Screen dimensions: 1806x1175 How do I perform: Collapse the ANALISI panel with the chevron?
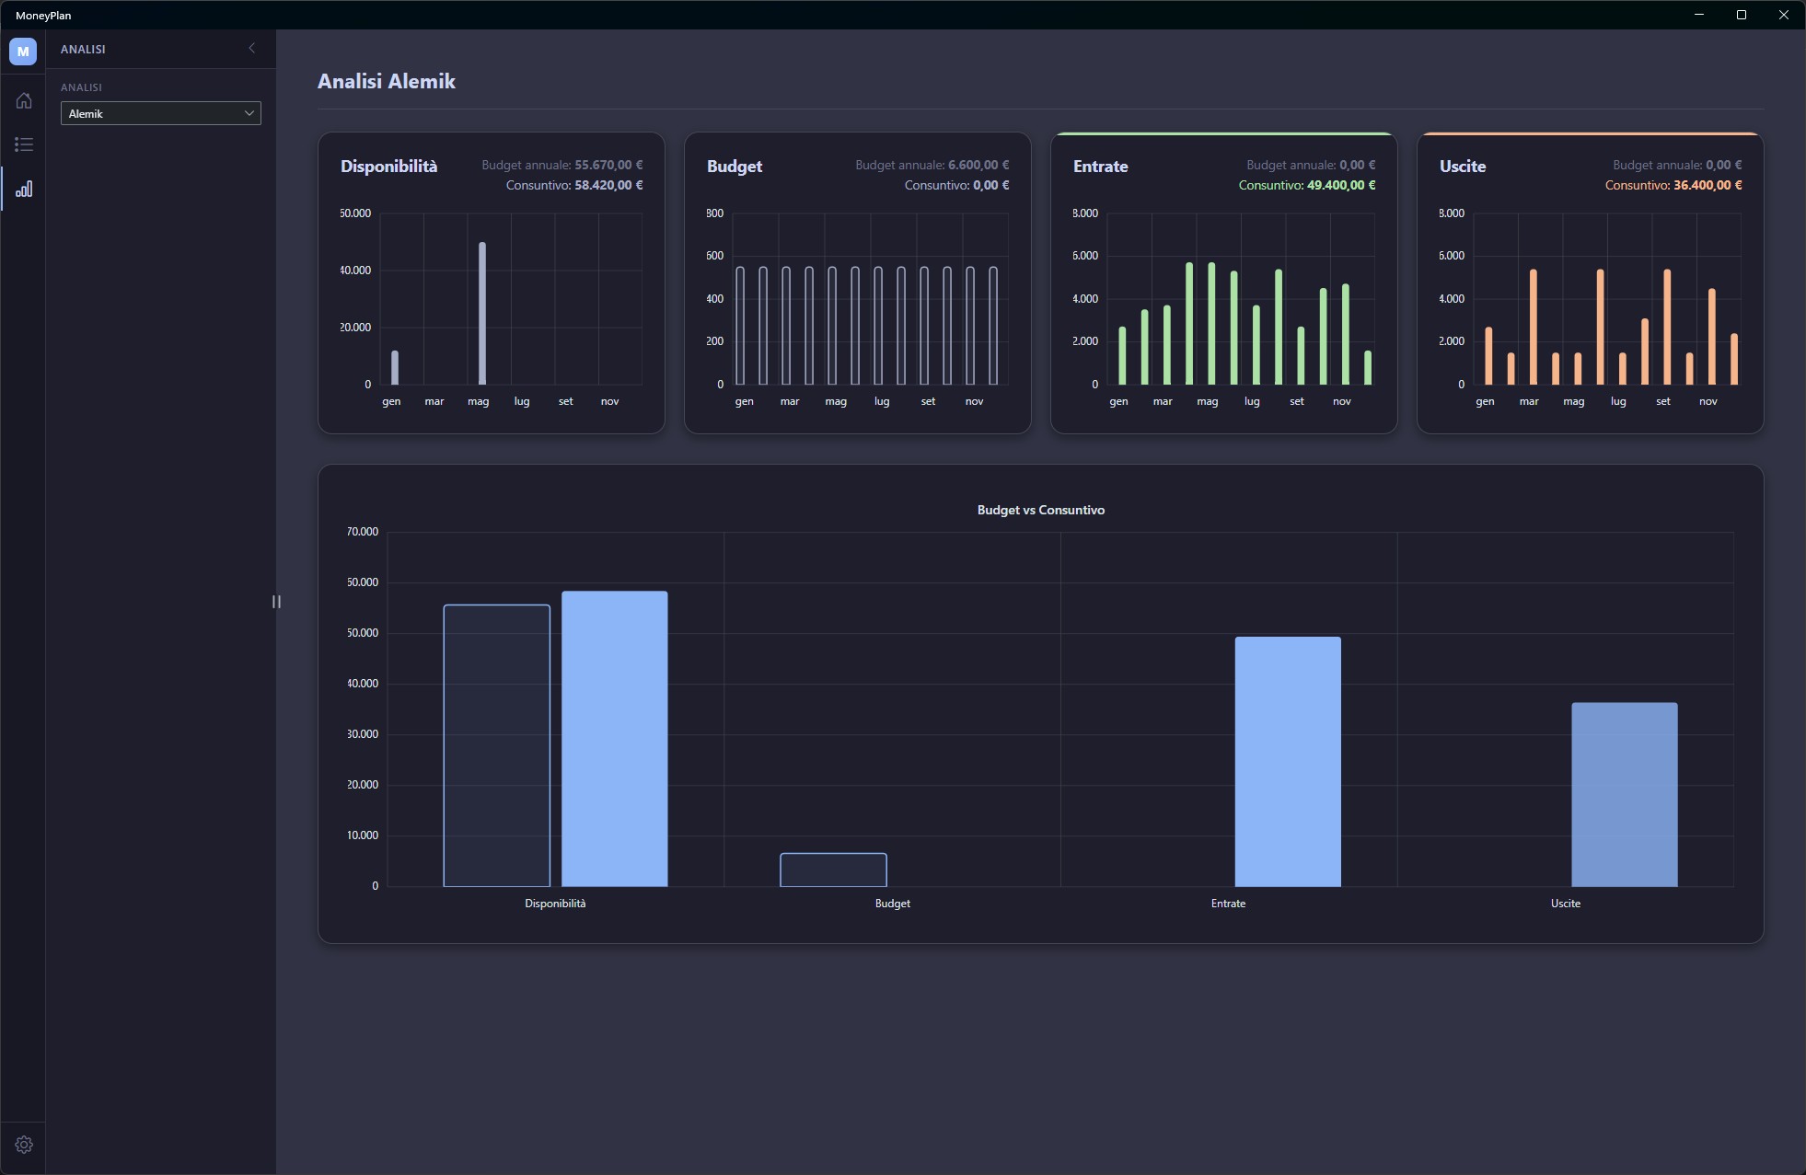251,48
